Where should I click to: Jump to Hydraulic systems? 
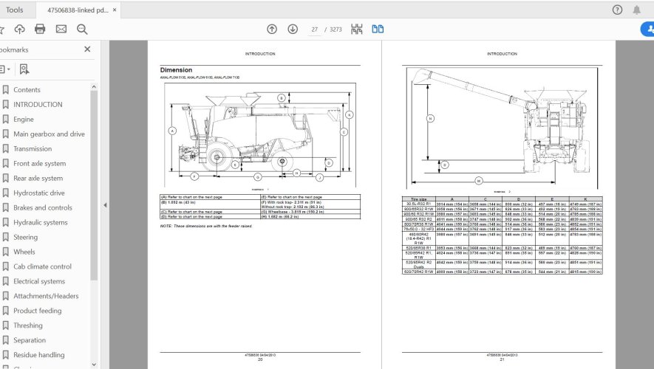[41, 222]
